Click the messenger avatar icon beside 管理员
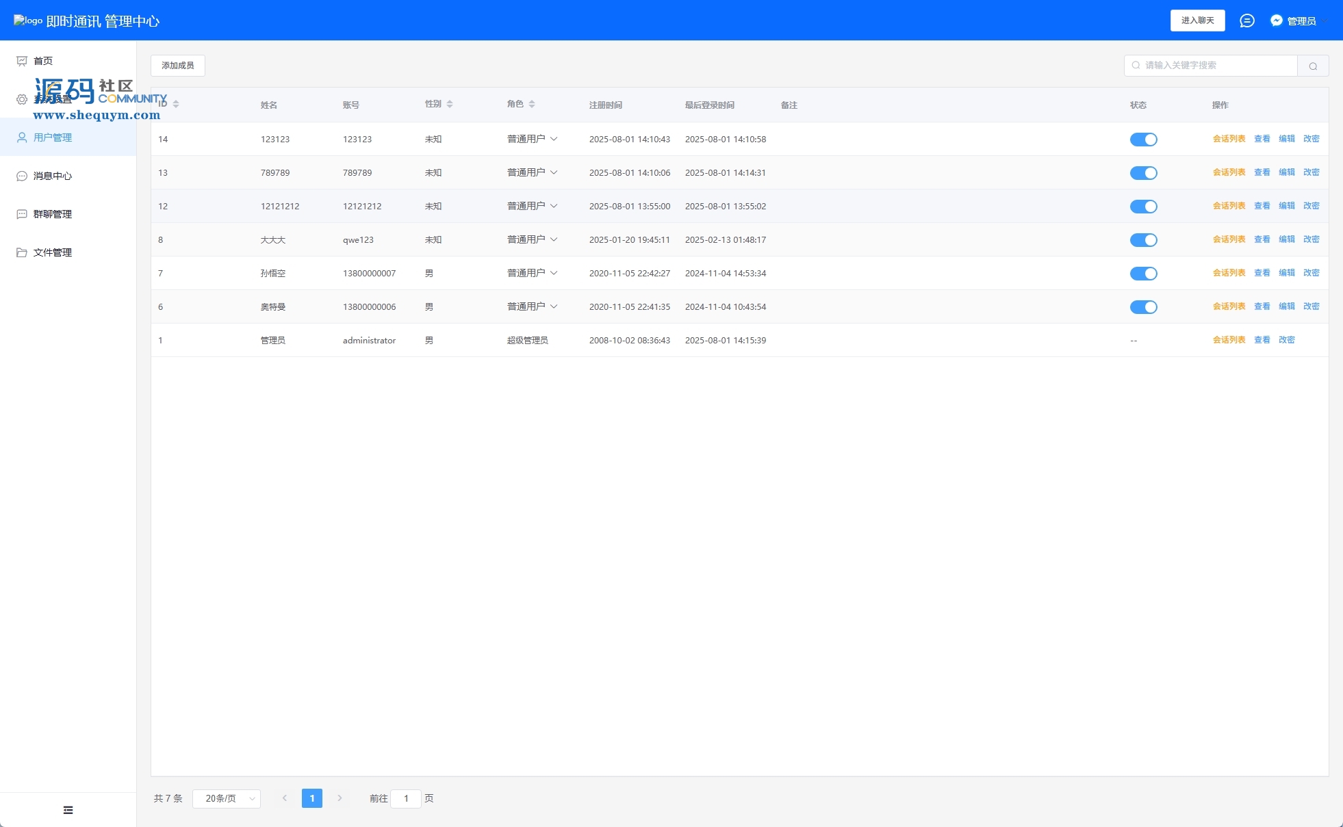Screen dimensions: 1343x827 click(1276, 21)
